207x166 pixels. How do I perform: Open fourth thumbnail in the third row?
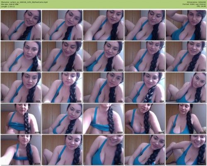(144, 87)
